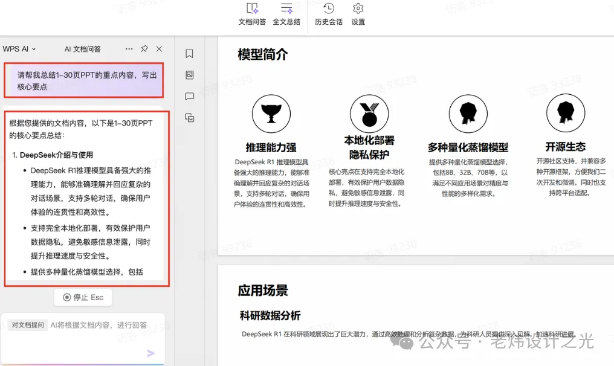Click the trophy icon above 推理能力强
The width and height of the screenshot is (614, 366).
coord(271,114)
